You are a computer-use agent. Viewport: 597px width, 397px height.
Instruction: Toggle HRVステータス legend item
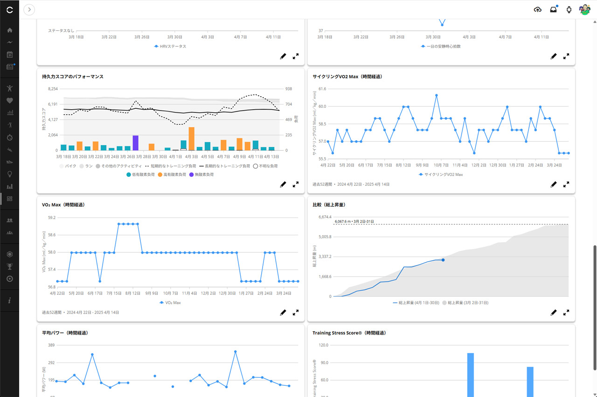[170, 46]
